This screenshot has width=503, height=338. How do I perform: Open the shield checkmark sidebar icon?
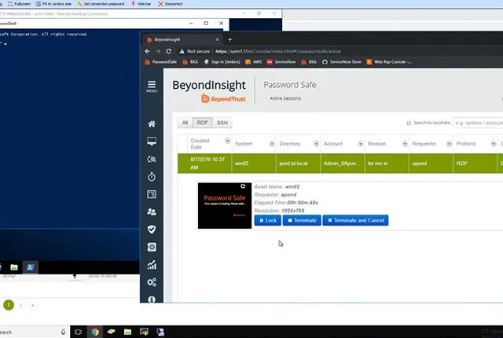152,230
